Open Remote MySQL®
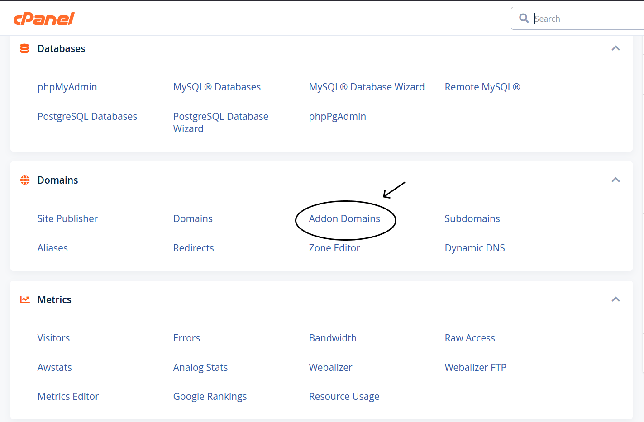 click(482, 87)
